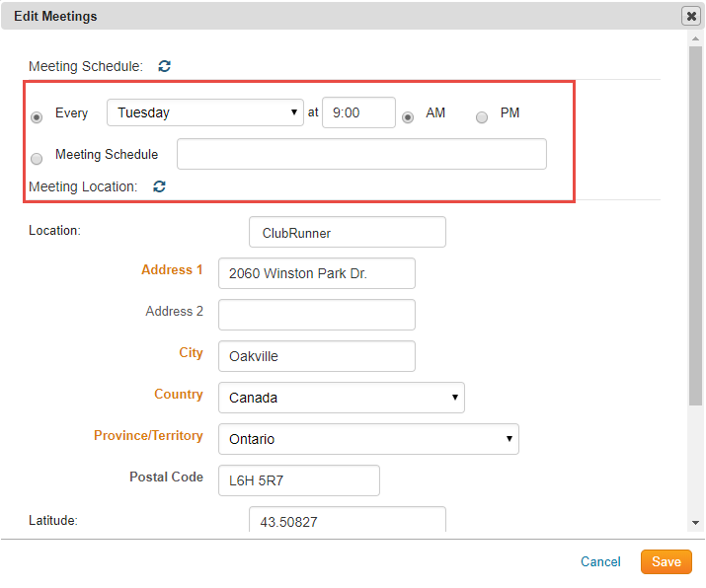Click the Address 1 input field
Viewport: 706px width, 588px height.
(x=316, y=273)
